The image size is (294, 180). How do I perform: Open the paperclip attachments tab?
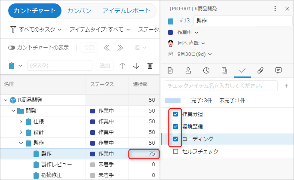(x=260, y=70)
